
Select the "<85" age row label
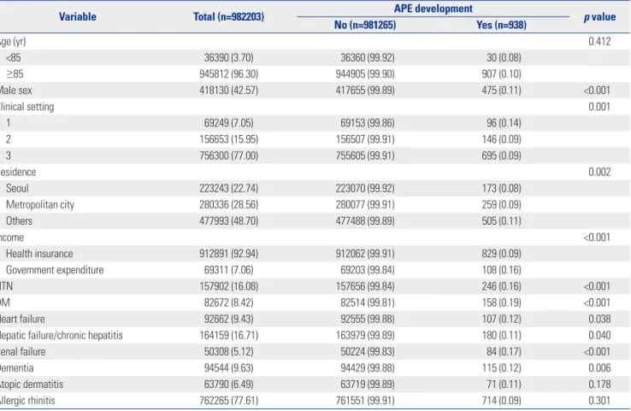tap(14, 58)
